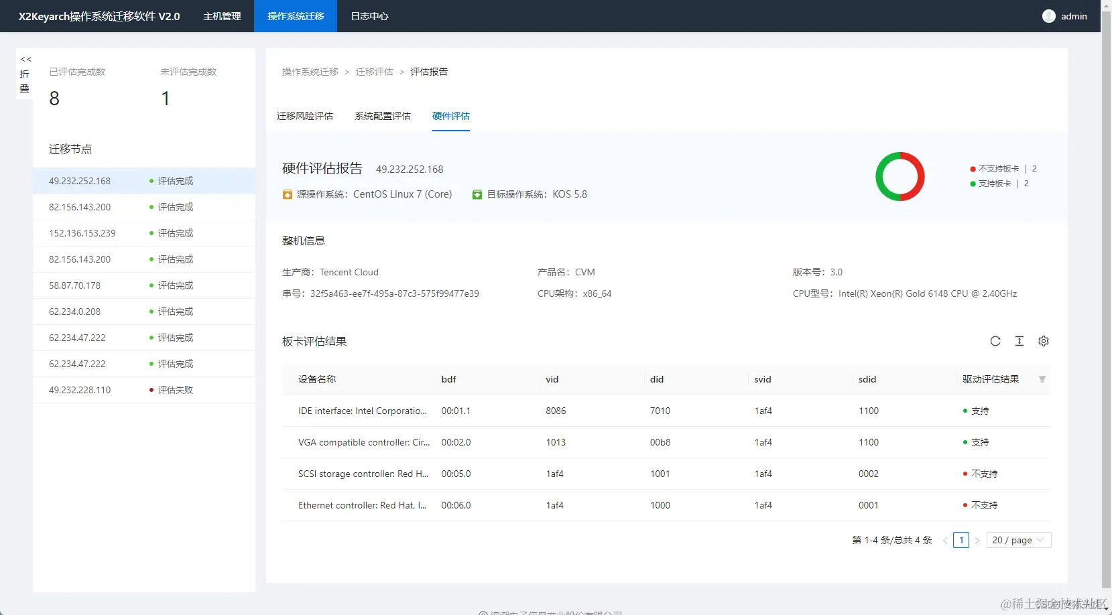Click did column header
The width and height of the screenshot is (1112, 615).
pos(657,379)
